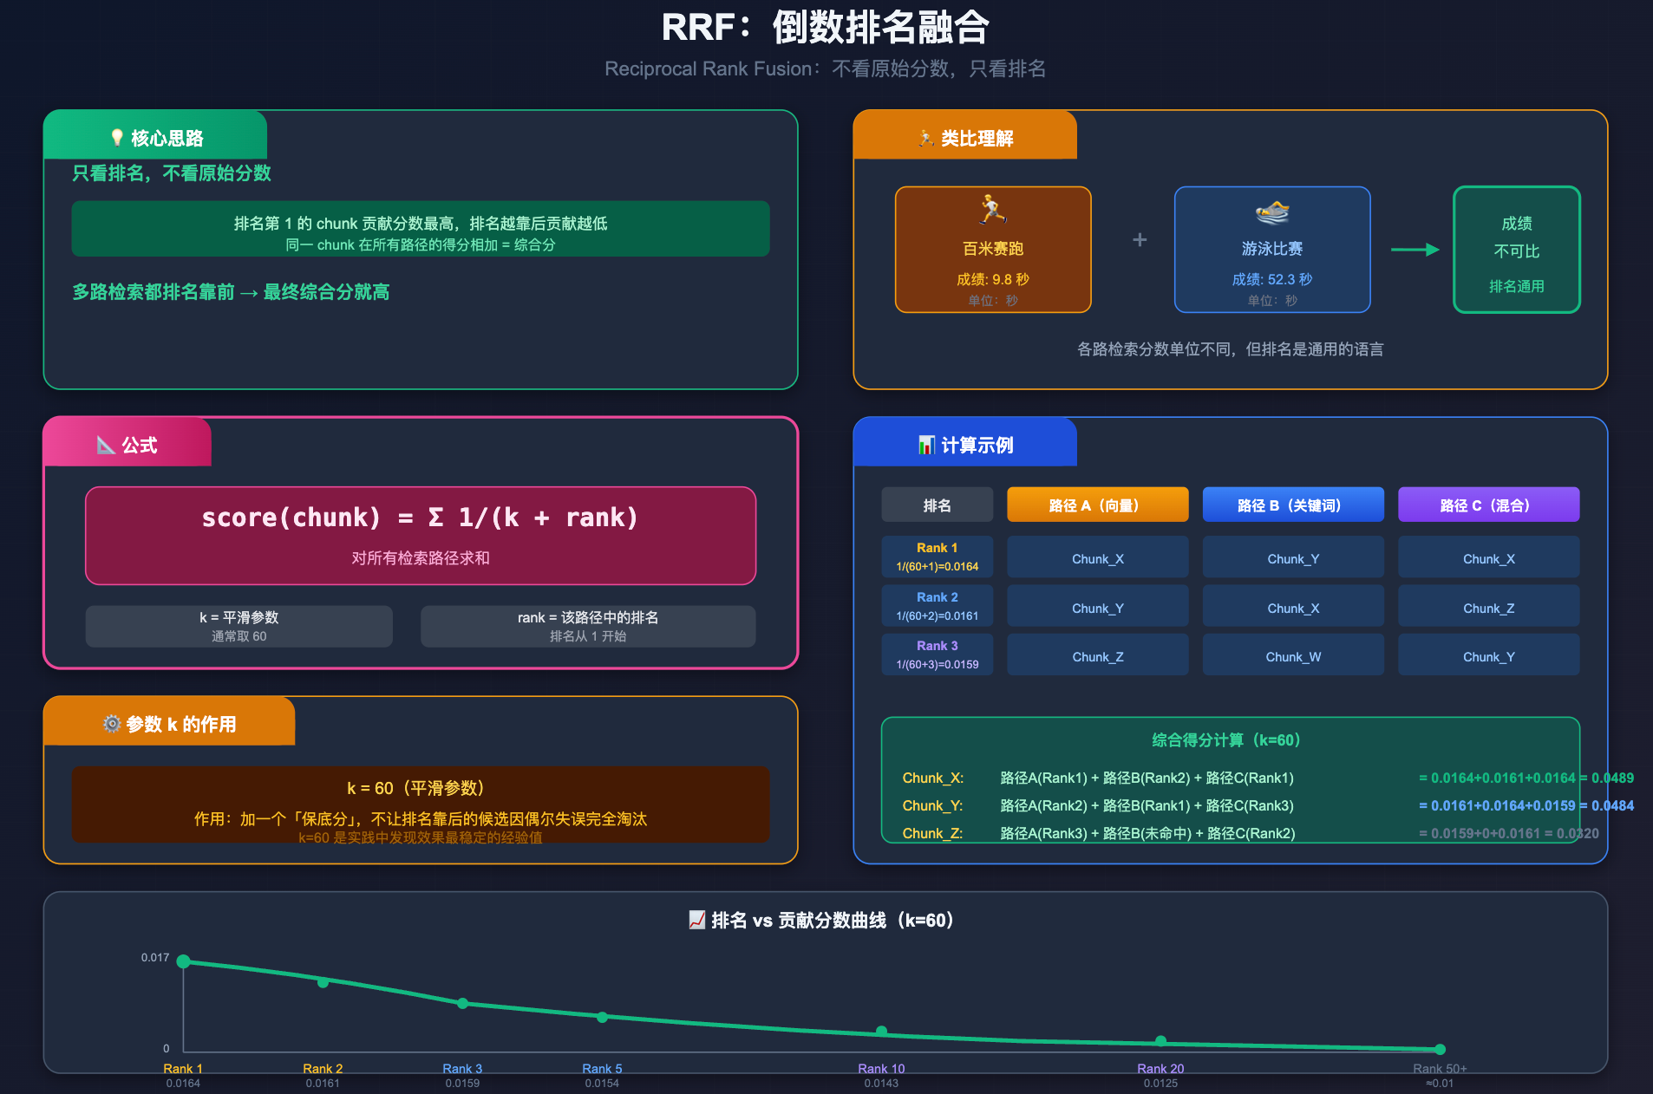The image size is (1653, 1094).
Task: Click the rank = 该路径中的排名 box
Action: coord(587,626)
